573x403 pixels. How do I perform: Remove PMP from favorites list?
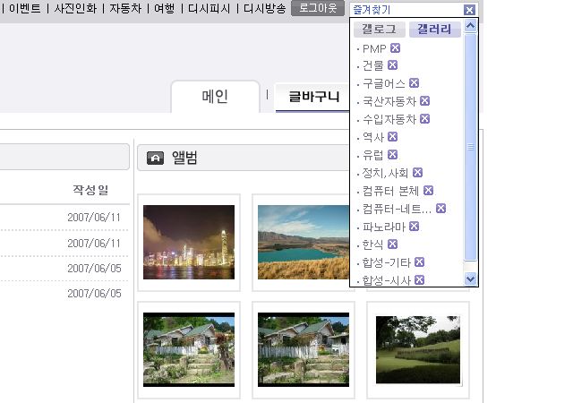pyautogui.click(x=395, y=47)
